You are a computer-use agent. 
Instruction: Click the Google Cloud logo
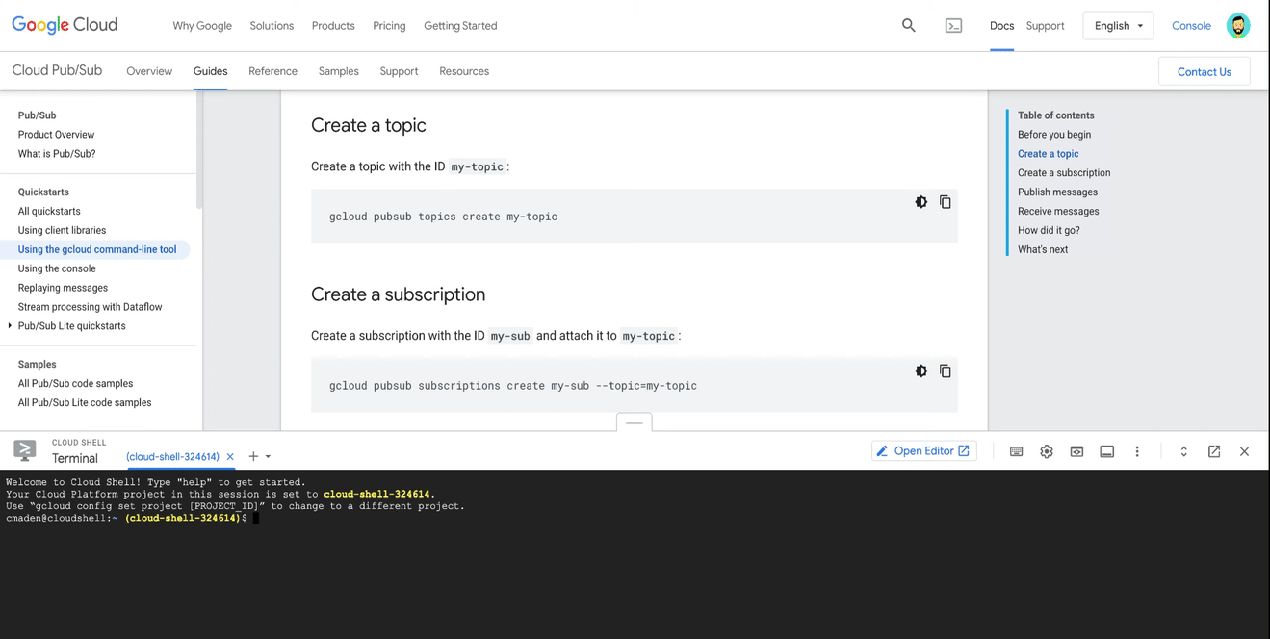pyautogui.click(x=65, y=25)
